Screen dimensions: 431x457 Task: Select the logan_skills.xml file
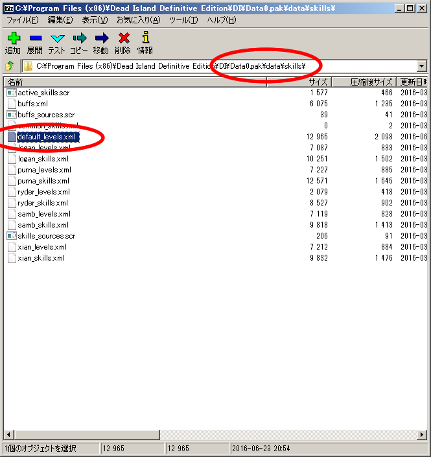click(43, 159)
